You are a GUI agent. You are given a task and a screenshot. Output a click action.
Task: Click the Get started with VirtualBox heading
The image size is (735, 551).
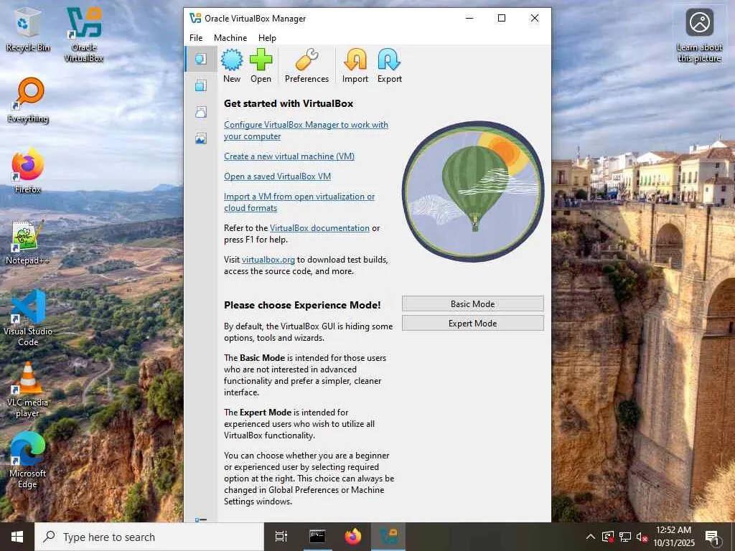coord(289,103)
